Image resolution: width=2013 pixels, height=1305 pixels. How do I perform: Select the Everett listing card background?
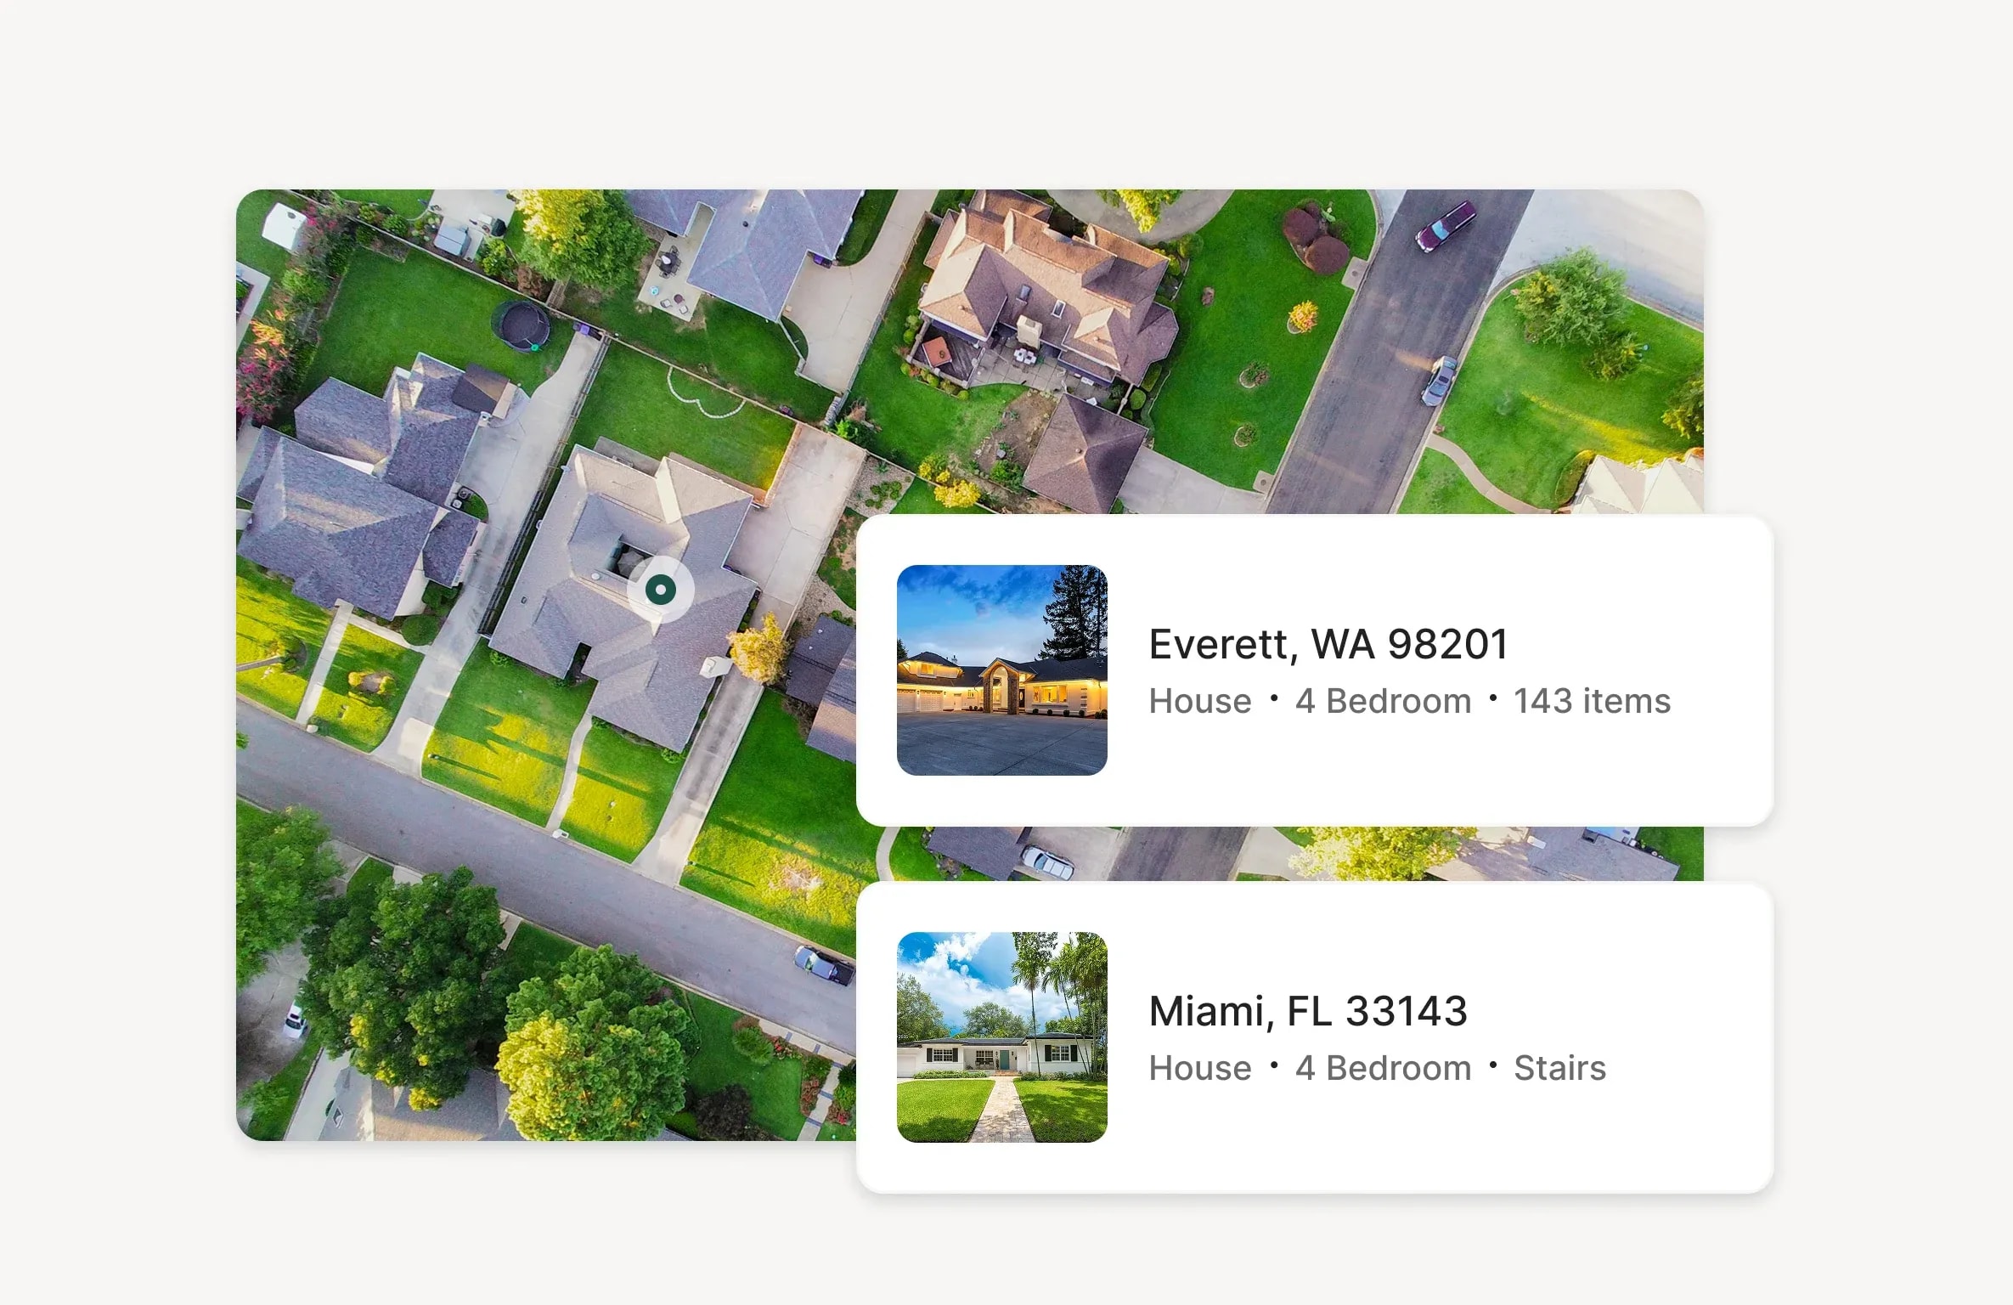point(1315,670)
